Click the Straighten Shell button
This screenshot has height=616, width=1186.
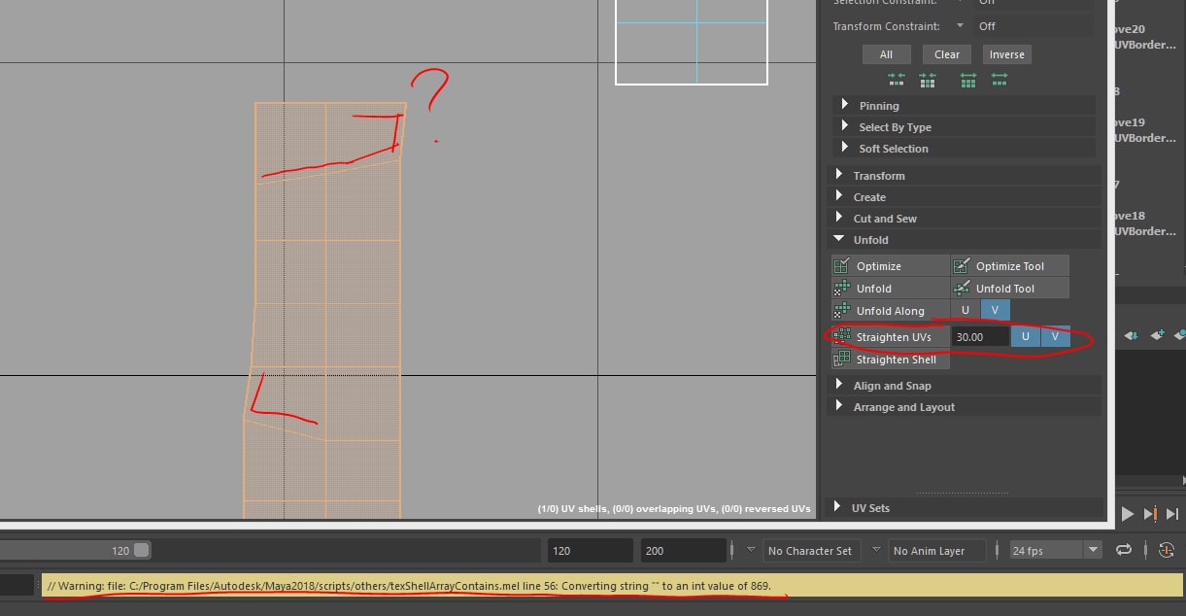(x=890, y=359)
